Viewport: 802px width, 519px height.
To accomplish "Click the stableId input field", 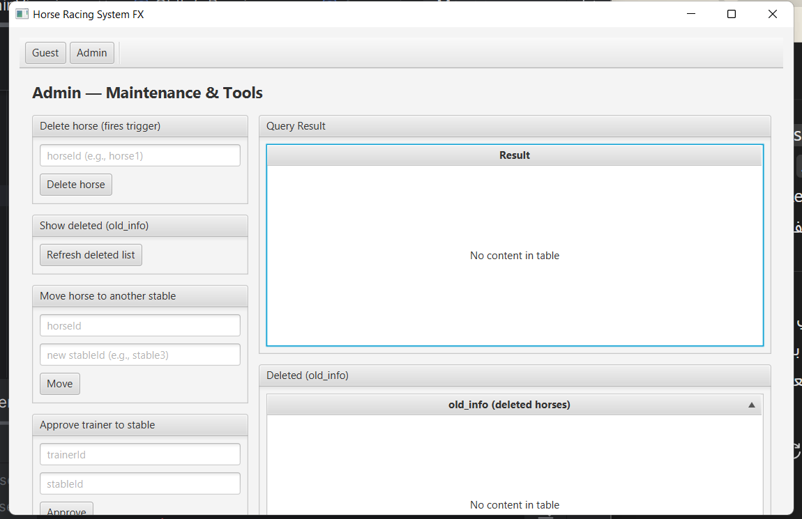I will point(139,483).
